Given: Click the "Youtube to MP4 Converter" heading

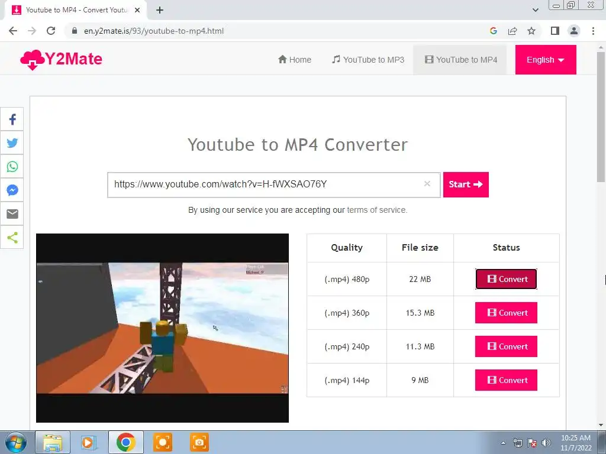Looking at the screenshot, I should click(x=298, y=145).
